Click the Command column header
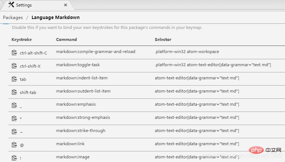 (x=66, y=39)
